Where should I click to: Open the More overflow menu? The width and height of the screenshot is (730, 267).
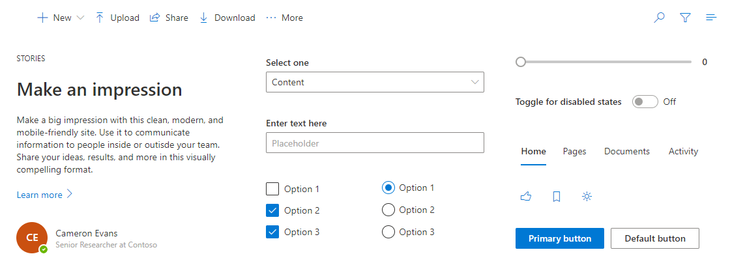284,18
